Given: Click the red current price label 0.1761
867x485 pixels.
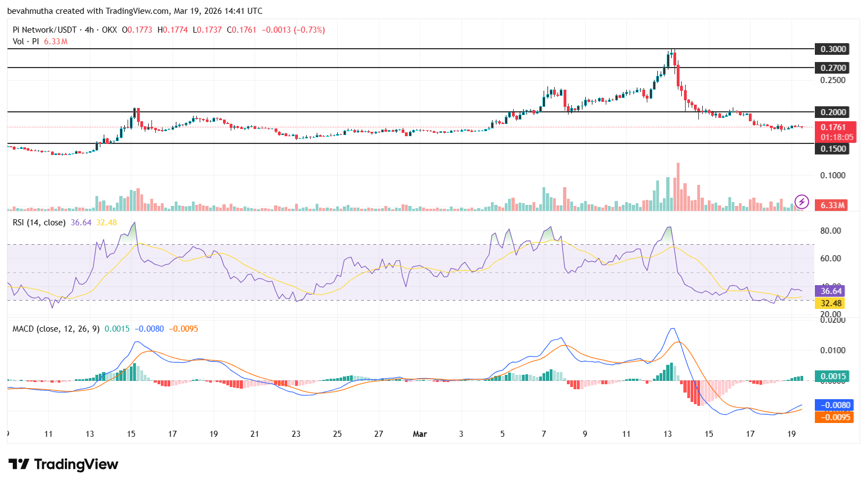Looking at the screenshot, I should (833, 127).
